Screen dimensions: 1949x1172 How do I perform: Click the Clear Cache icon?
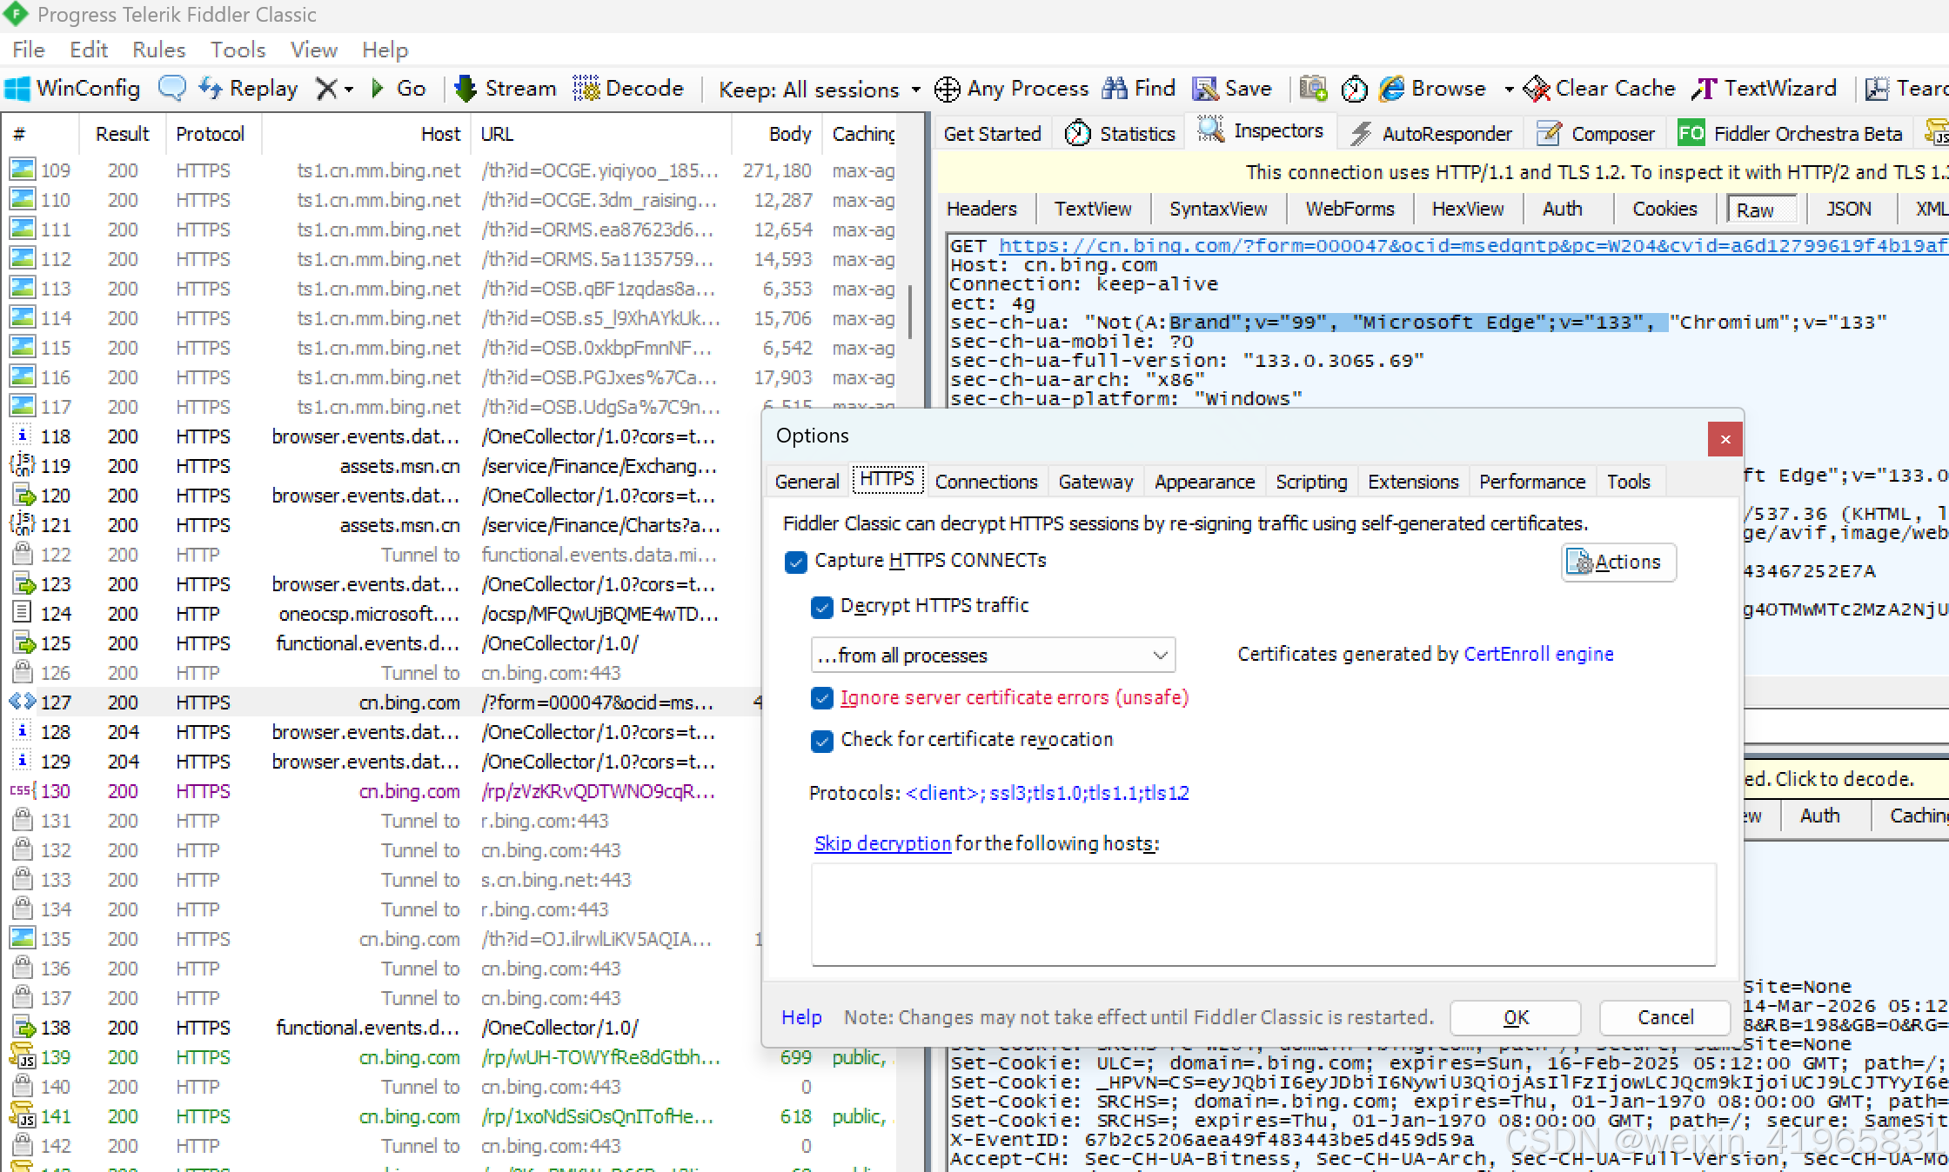click(1537, 89)
